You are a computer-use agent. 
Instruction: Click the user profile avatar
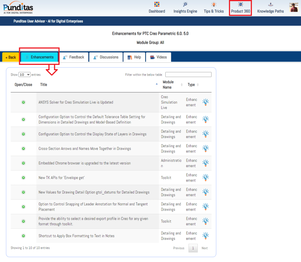pos(294,7)
